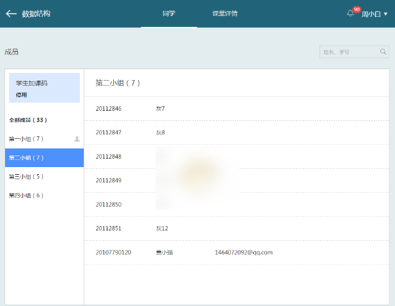395x306 pixels.
Task: Switch to the 同学 tab
Action: tap(169, 13)
